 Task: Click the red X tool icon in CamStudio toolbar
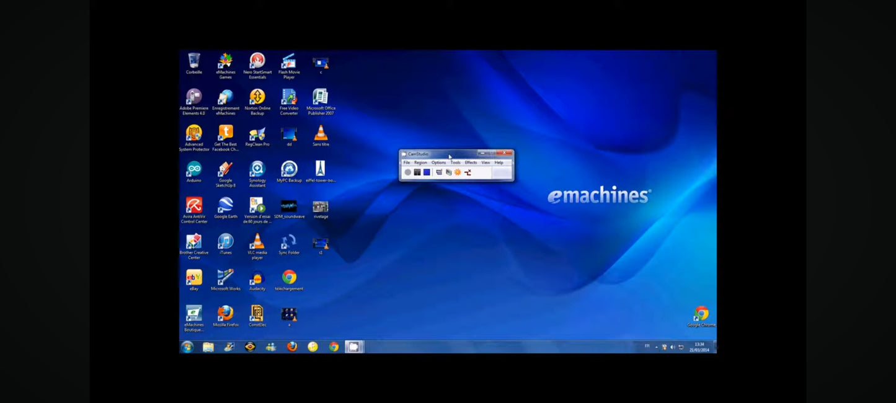pyautogui.click(x=468, y=172)
